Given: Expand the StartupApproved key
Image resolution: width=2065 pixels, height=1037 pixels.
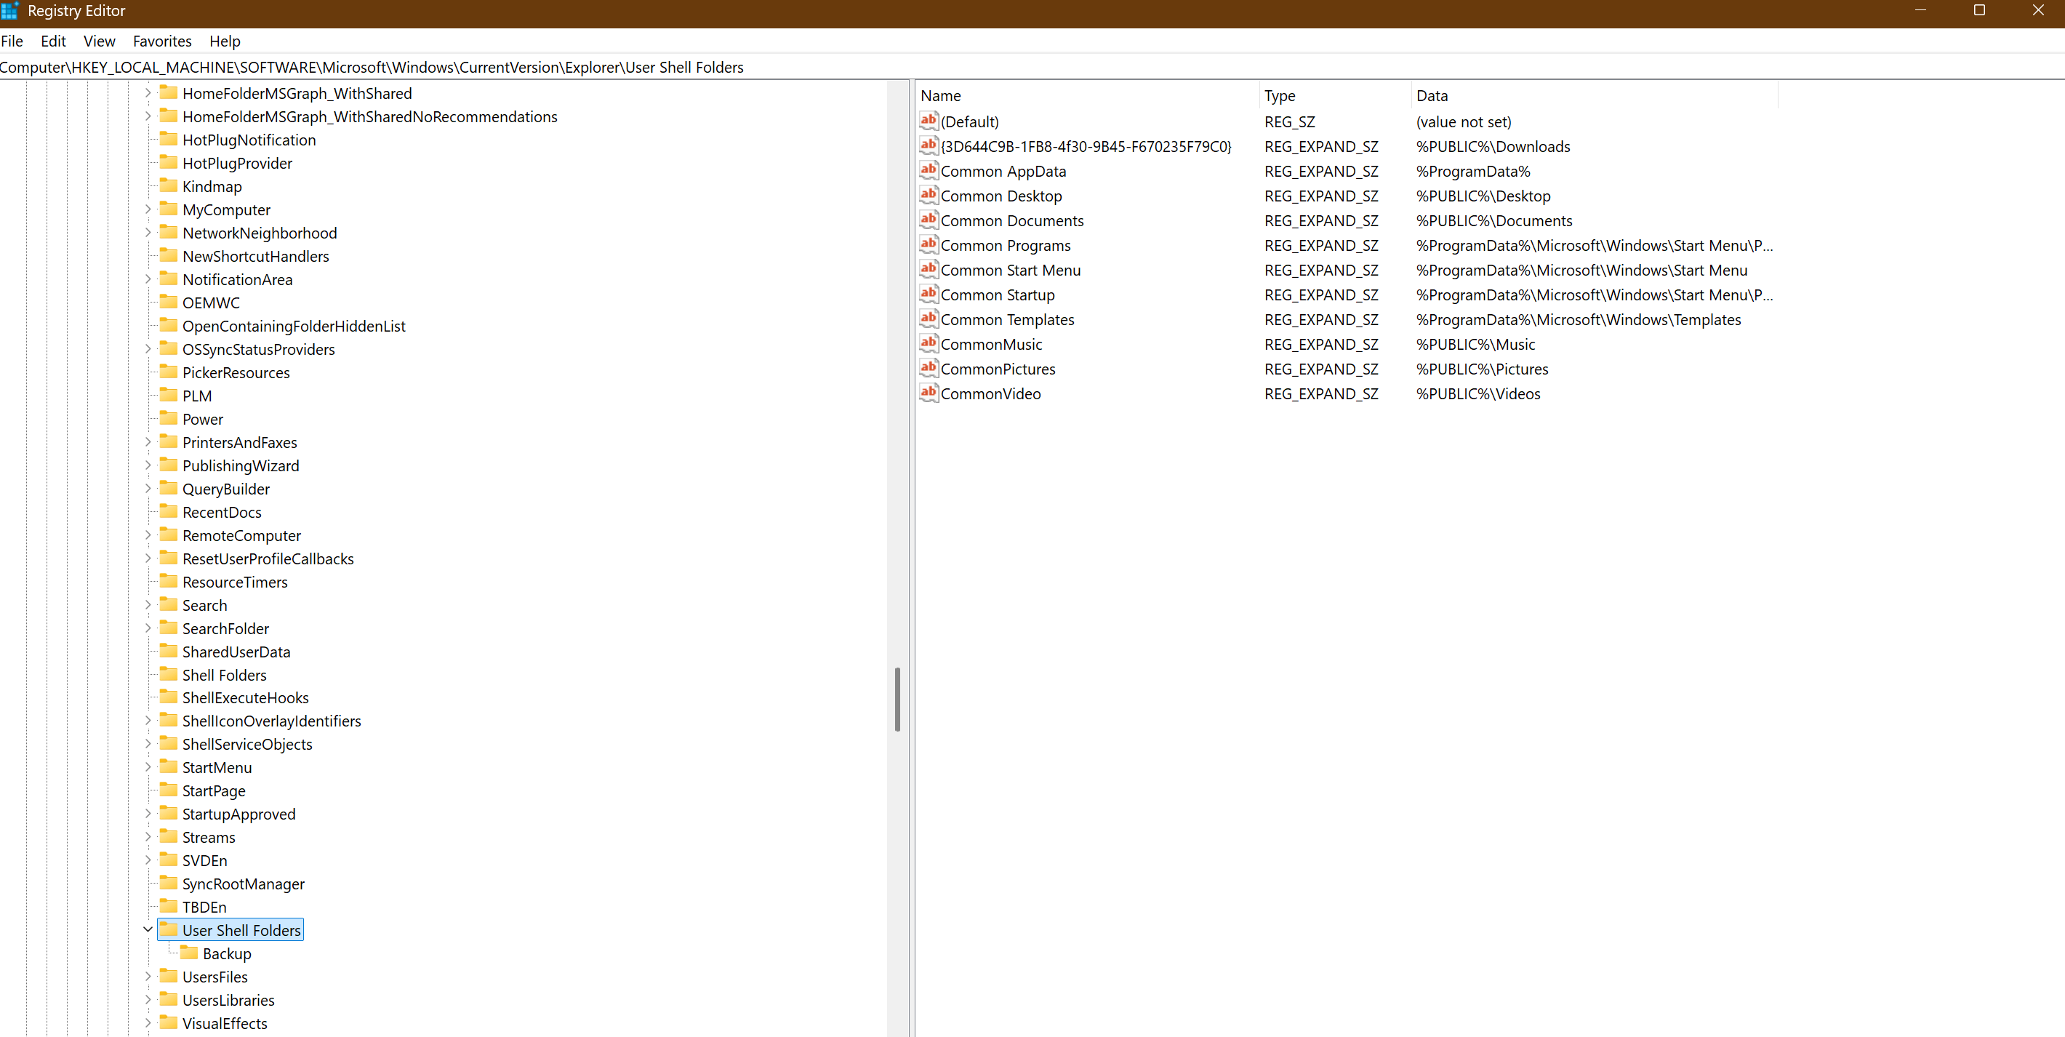Looking at the screenshot, I should [148, 813].
